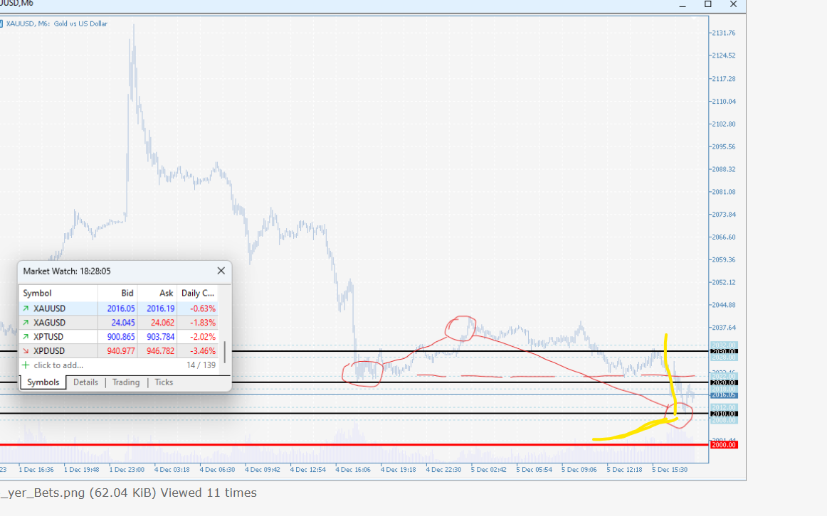Click XPDUSD bid value 940.977
This screenshot has width=827, height=516.
point(121,350)
